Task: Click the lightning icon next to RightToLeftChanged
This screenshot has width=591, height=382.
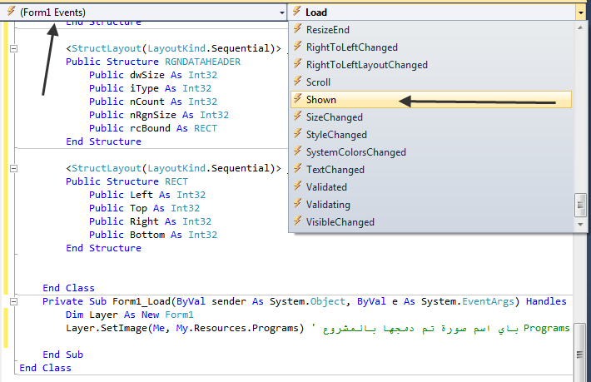Action: click(x=298, y=47)
